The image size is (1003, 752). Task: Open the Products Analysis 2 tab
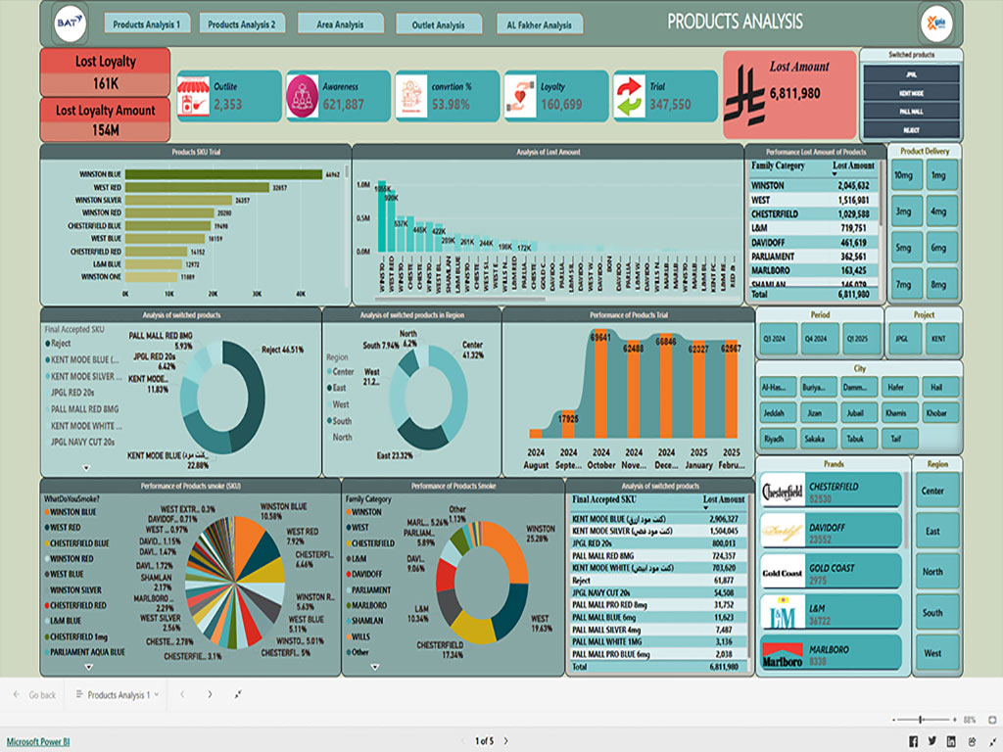coord(242,24)
